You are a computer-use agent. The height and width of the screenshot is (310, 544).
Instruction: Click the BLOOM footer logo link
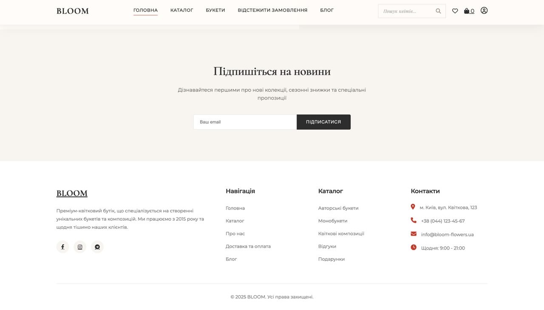coord(72,193)
